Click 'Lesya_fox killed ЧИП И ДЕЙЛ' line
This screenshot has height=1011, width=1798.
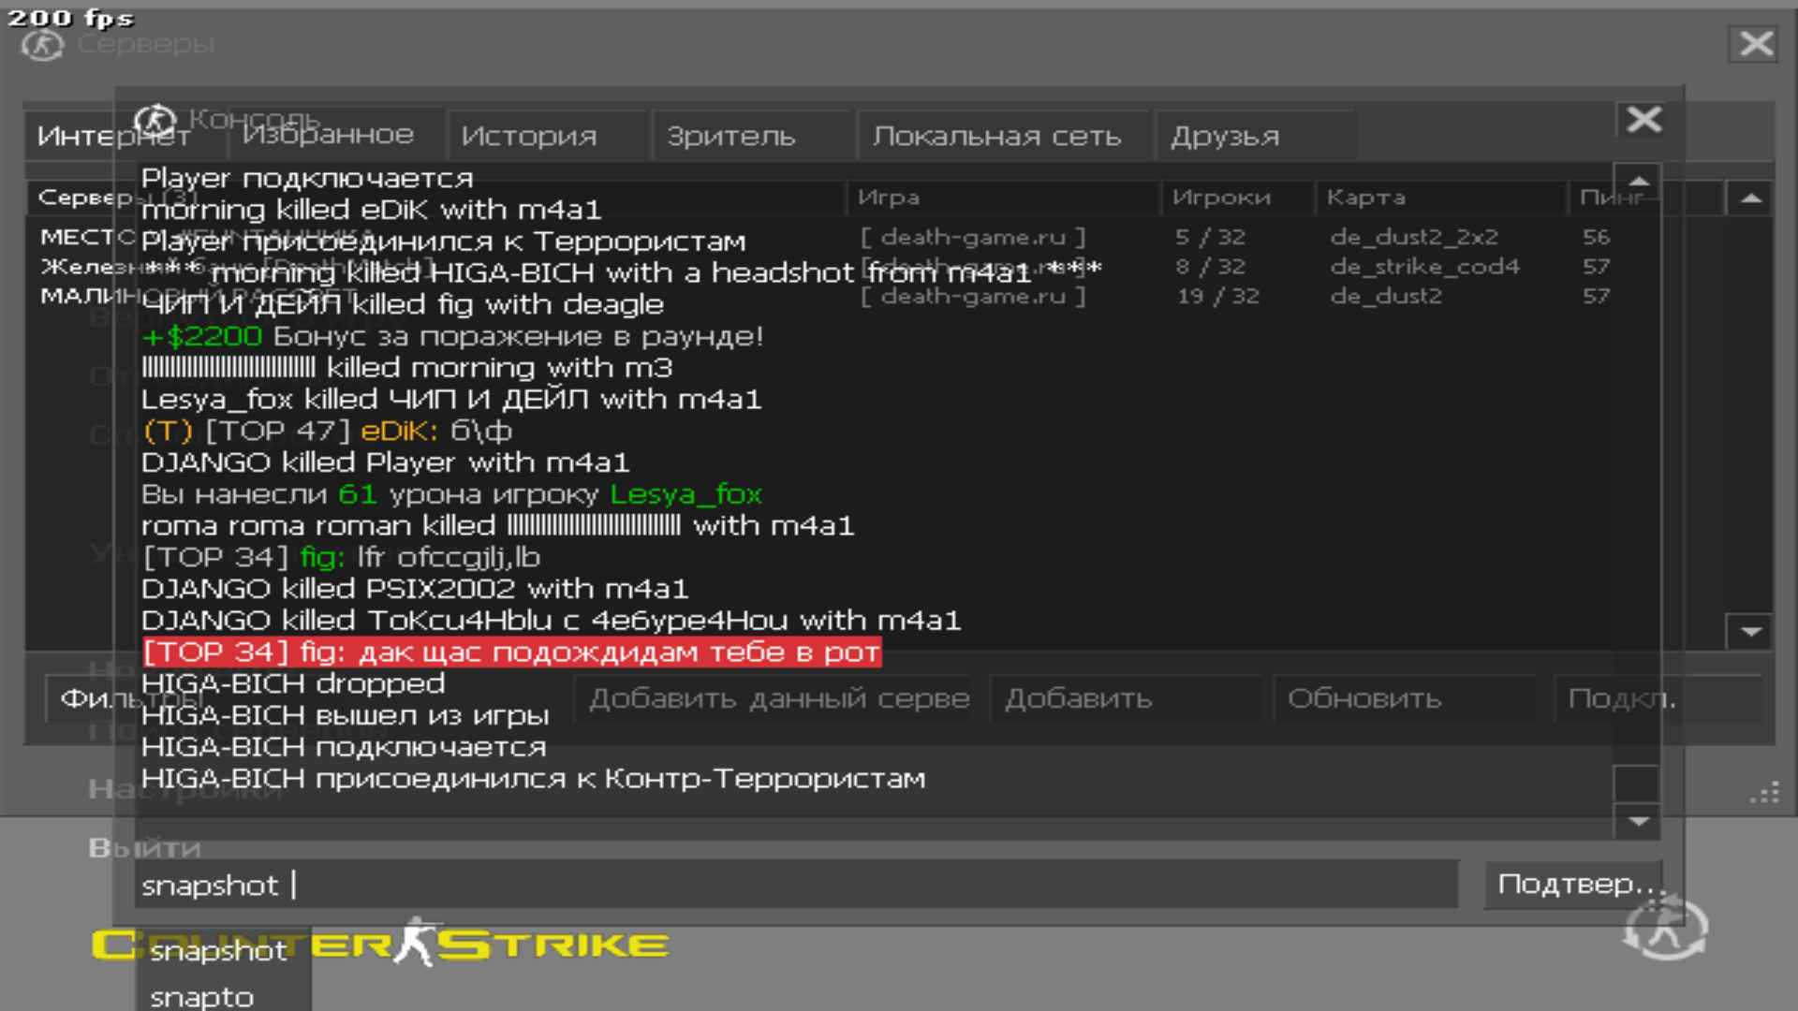click(451, 400)
